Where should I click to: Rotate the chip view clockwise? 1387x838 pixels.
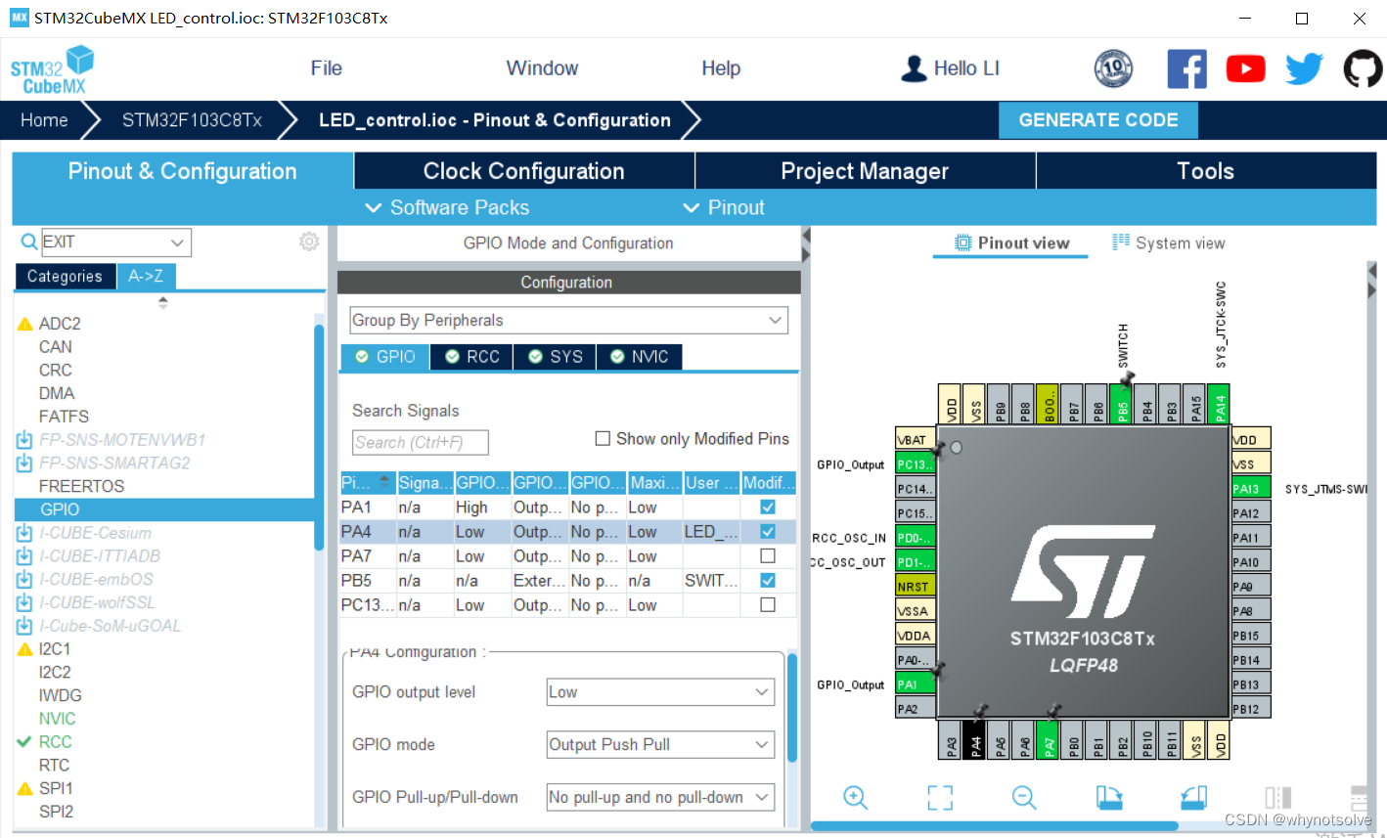pos(1109,797)
